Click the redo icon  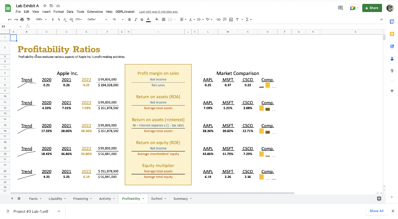[x=16, y=19]
